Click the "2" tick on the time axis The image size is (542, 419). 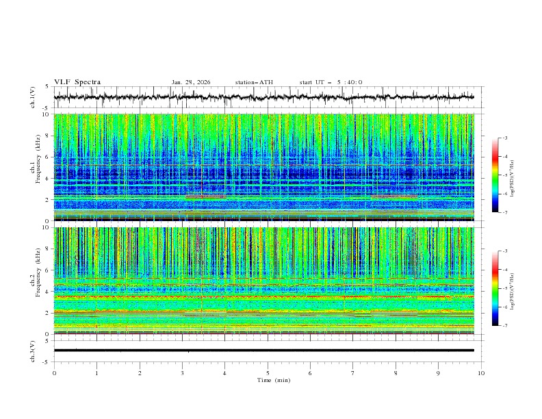[140, 373]
